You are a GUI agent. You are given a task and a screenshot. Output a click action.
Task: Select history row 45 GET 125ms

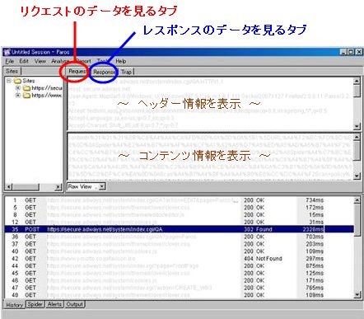[x=179, y=273]
